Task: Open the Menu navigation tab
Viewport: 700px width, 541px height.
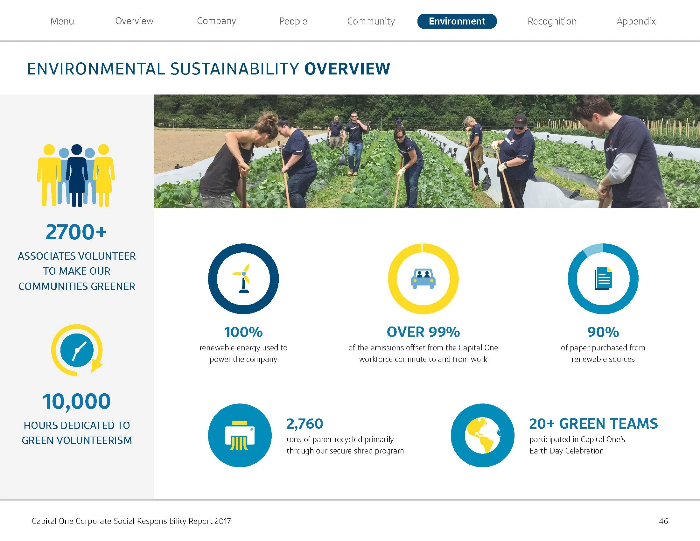Action: pyautogui.click(x=62, y=21)
